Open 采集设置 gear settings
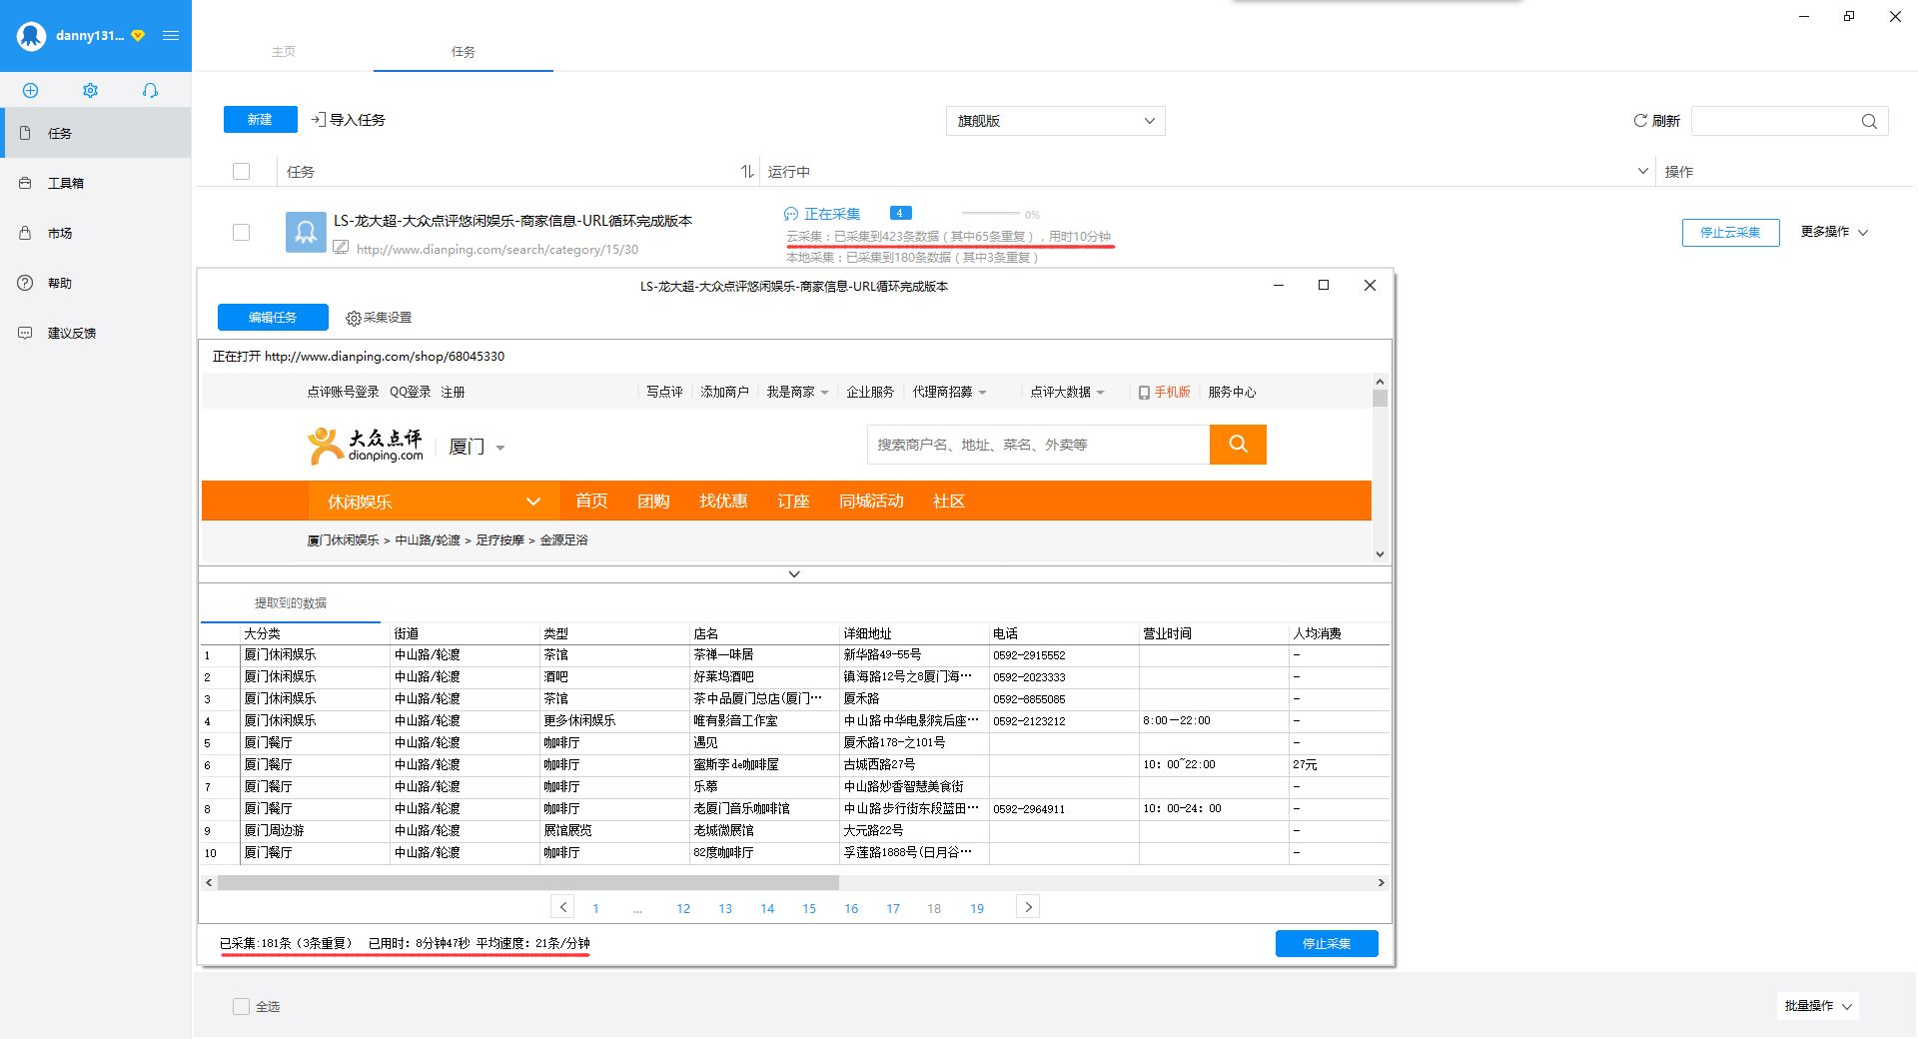Screen dimensions: 1918x1039 (379, 318)
